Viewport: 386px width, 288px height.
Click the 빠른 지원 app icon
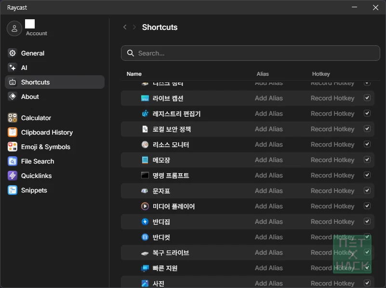tap(145, 268)
